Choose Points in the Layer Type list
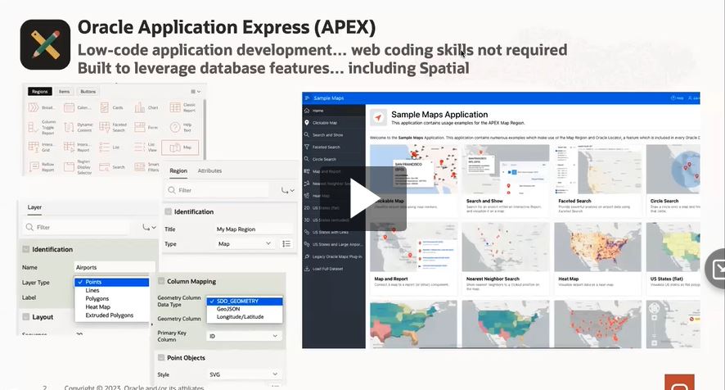The height and width of the screenshot is (390, 725). coord(112,282)
